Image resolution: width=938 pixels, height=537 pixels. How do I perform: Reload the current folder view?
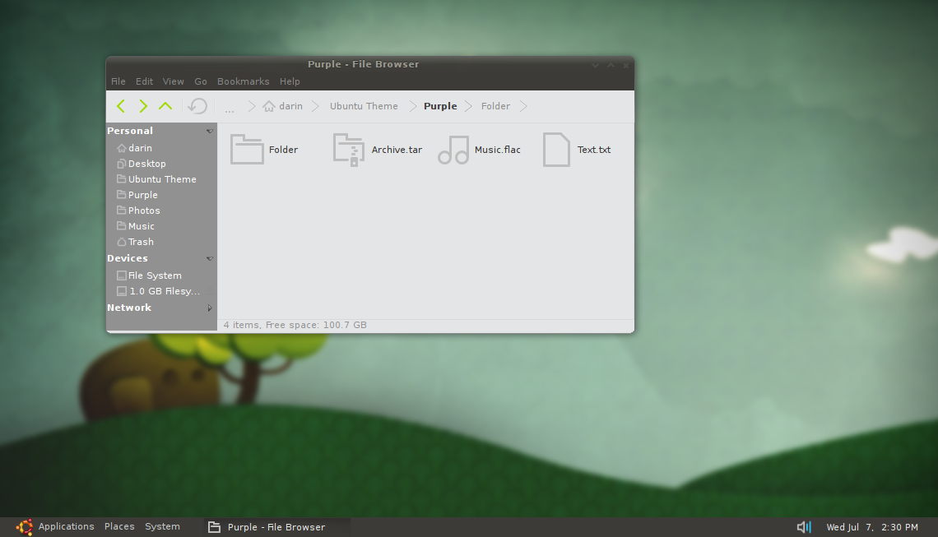click(197, 106)
